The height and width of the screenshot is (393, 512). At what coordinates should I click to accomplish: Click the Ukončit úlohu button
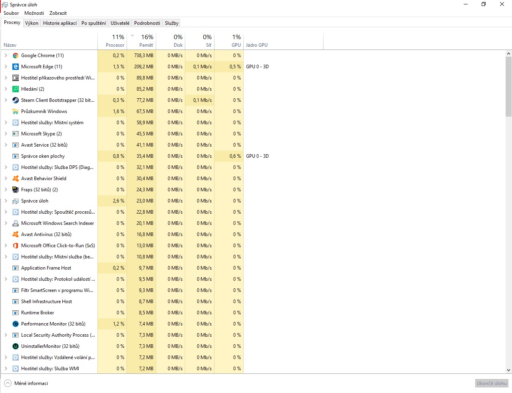[492, 383]
